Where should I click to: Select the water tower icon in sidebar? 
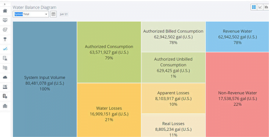point(5,39)
